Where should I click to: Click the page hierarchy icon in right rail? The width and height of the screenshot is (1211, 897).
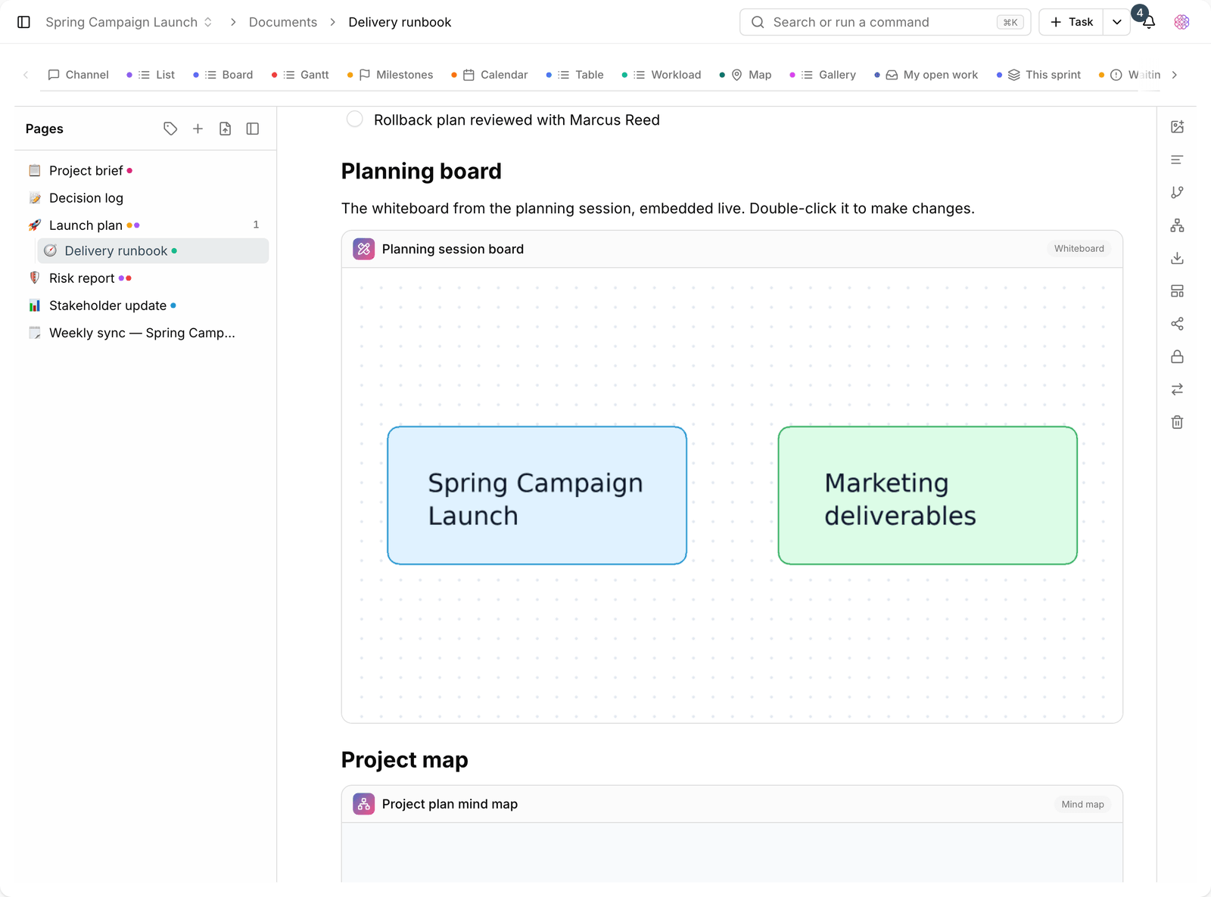(1177, 225)
